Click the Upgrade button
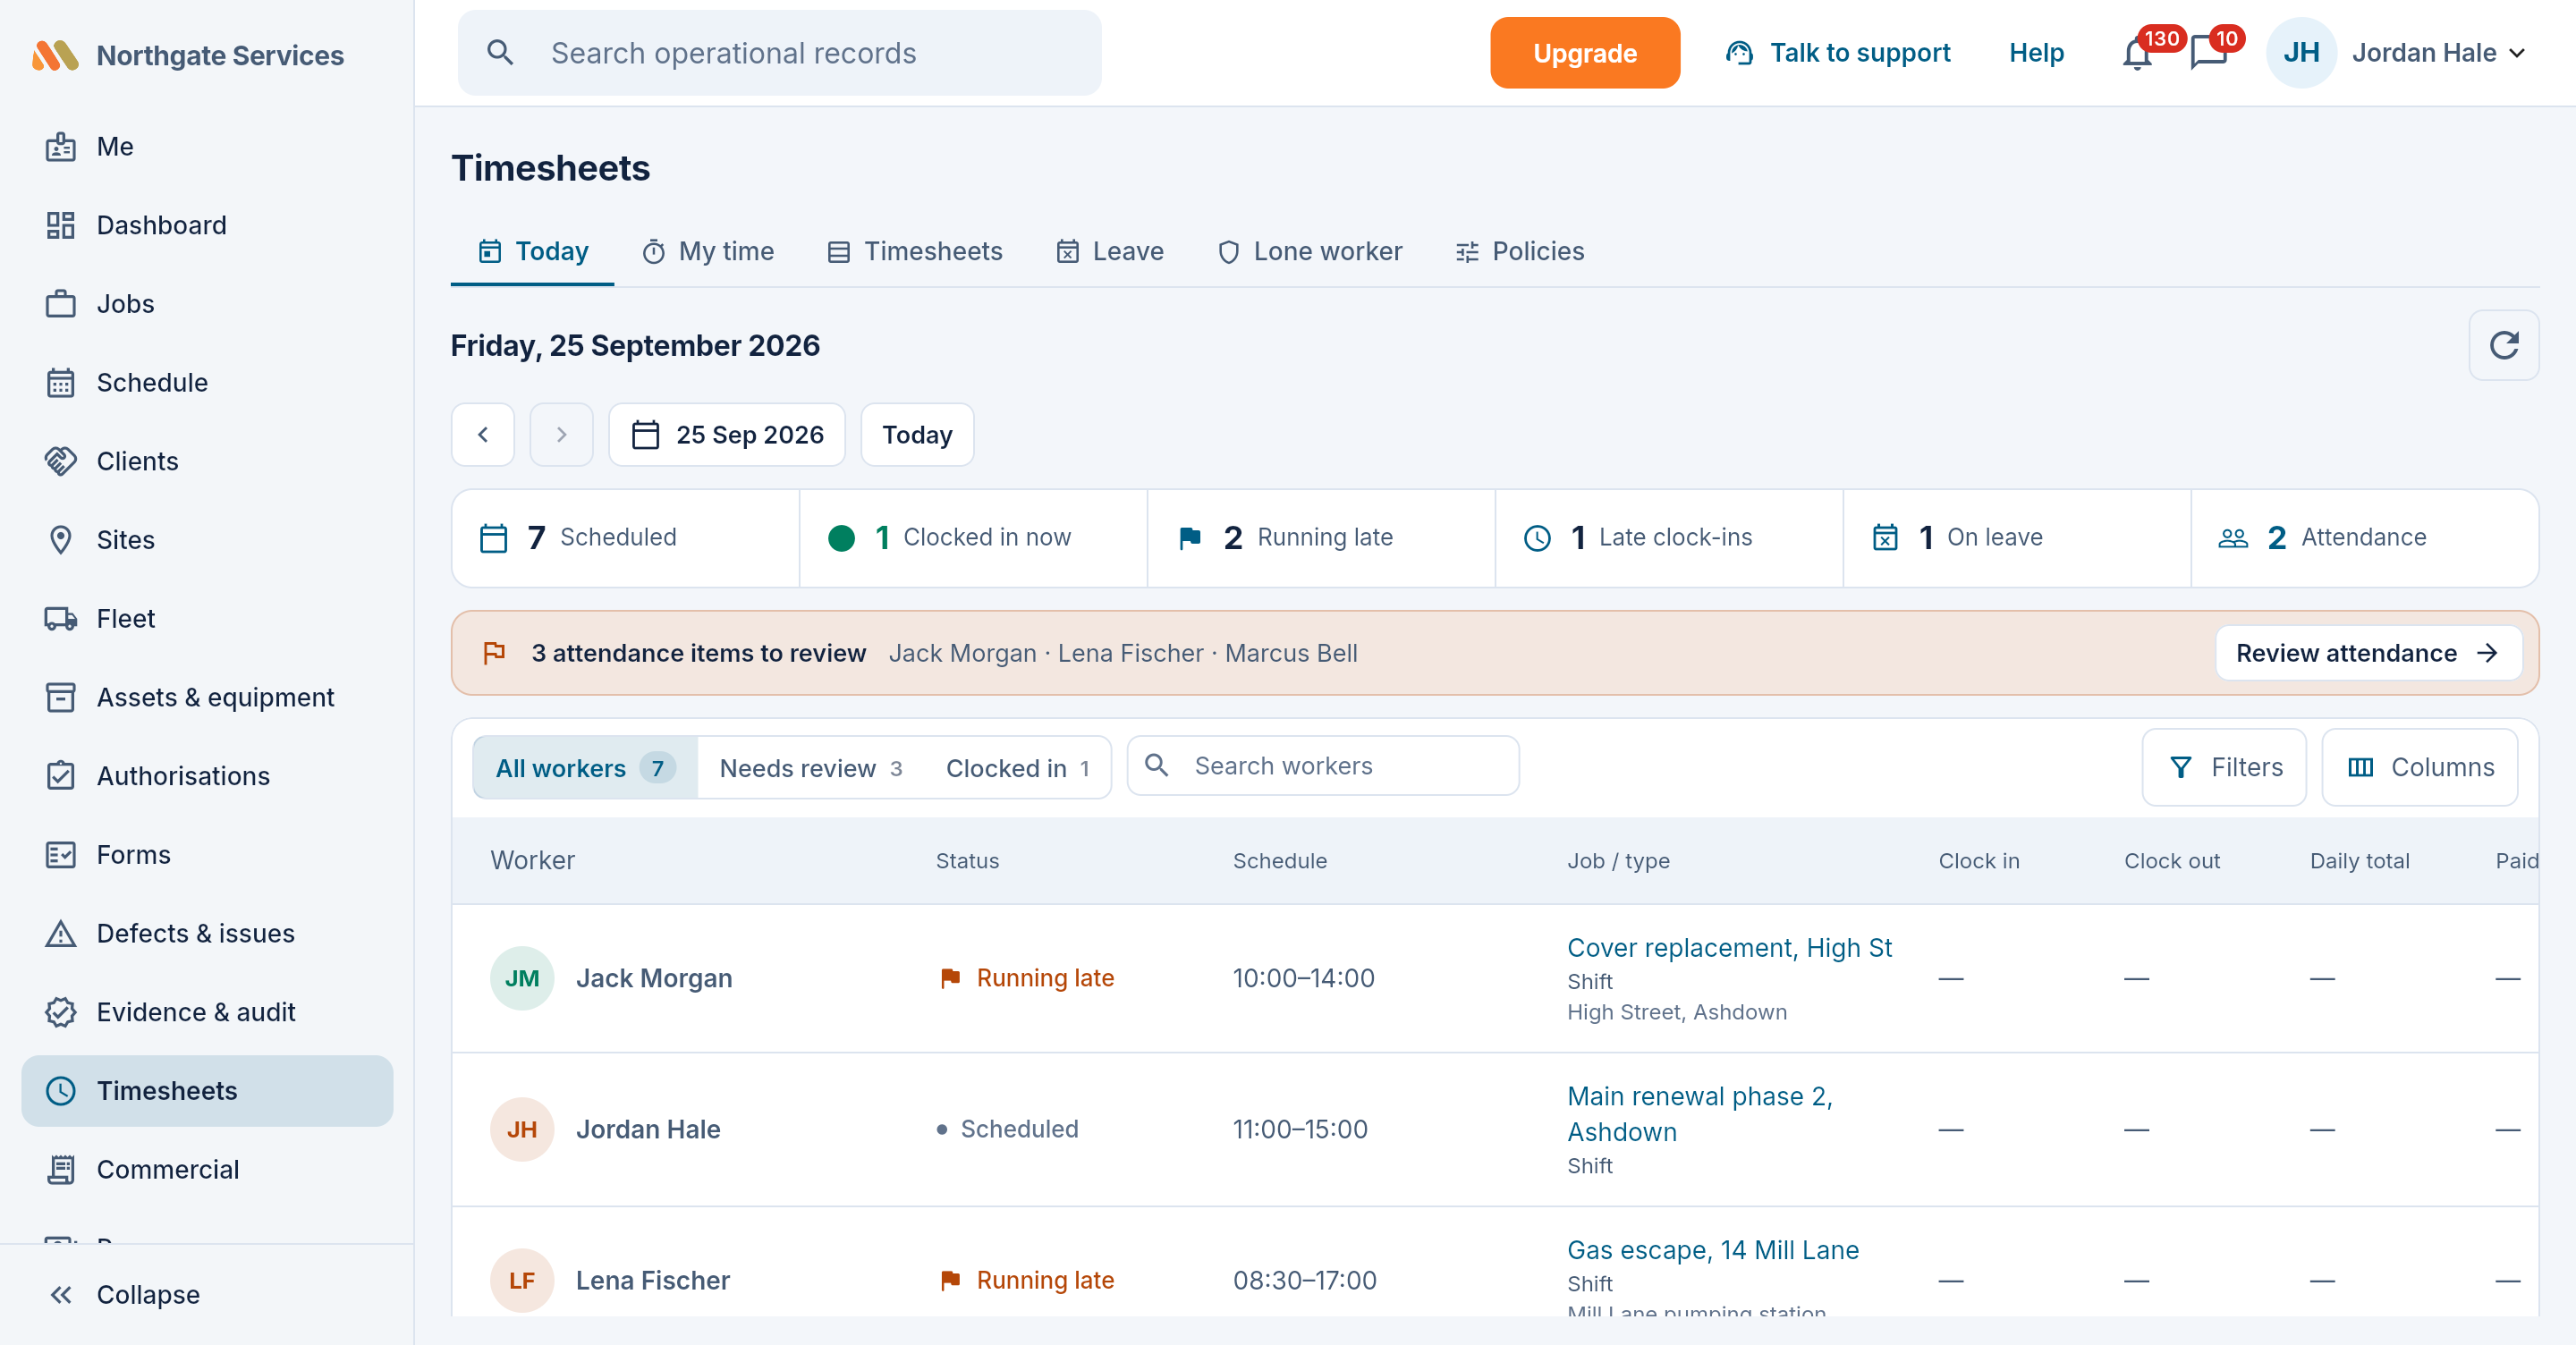2576x1345 pixels. coord(1585,53)
